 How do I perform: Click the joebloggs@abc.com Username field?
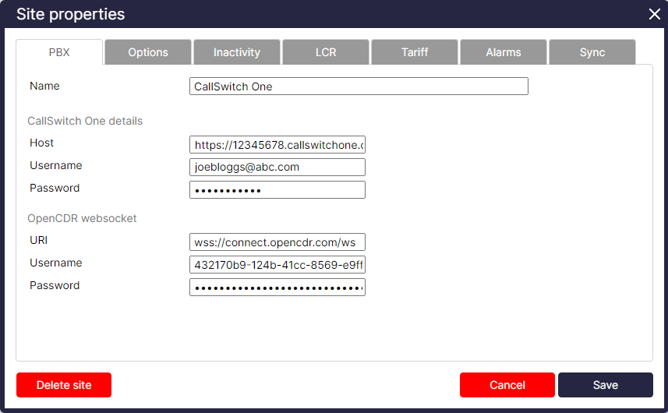point(277,167)
